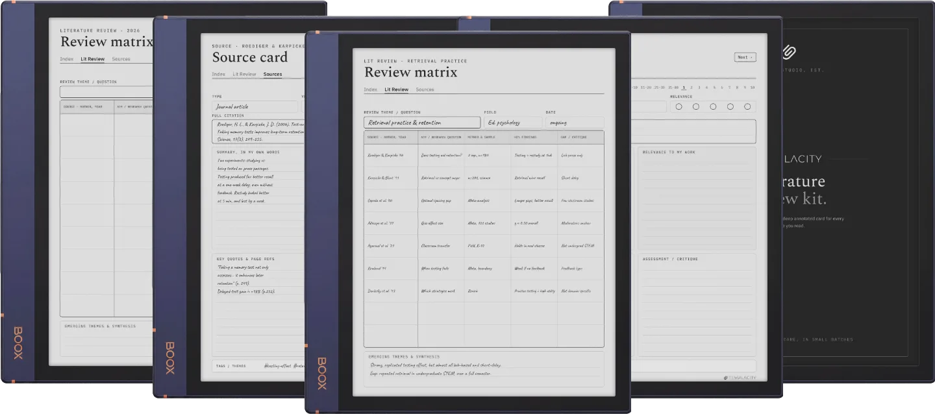The image size is (935, 414).
Task: Open Lit Review tab on blank 2026 Review matrix
Action: (x=92, y=59)
